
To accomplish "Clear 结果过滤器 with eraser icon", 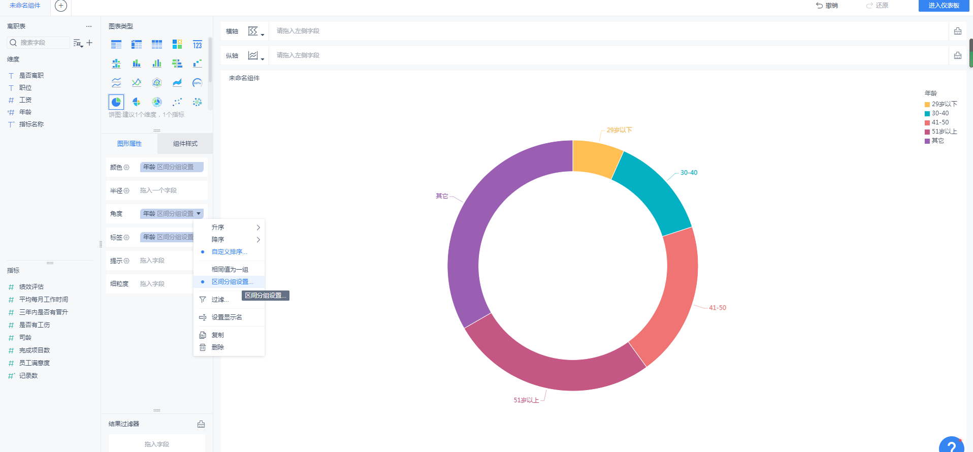I will (x=201, y=424).
